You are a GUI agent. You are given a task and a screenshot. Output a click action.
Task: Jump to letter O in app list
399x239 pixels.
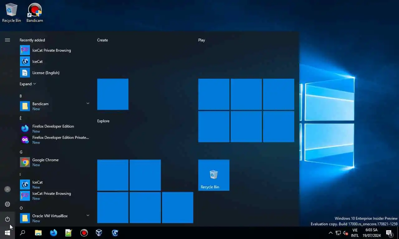tap(21, 208)
